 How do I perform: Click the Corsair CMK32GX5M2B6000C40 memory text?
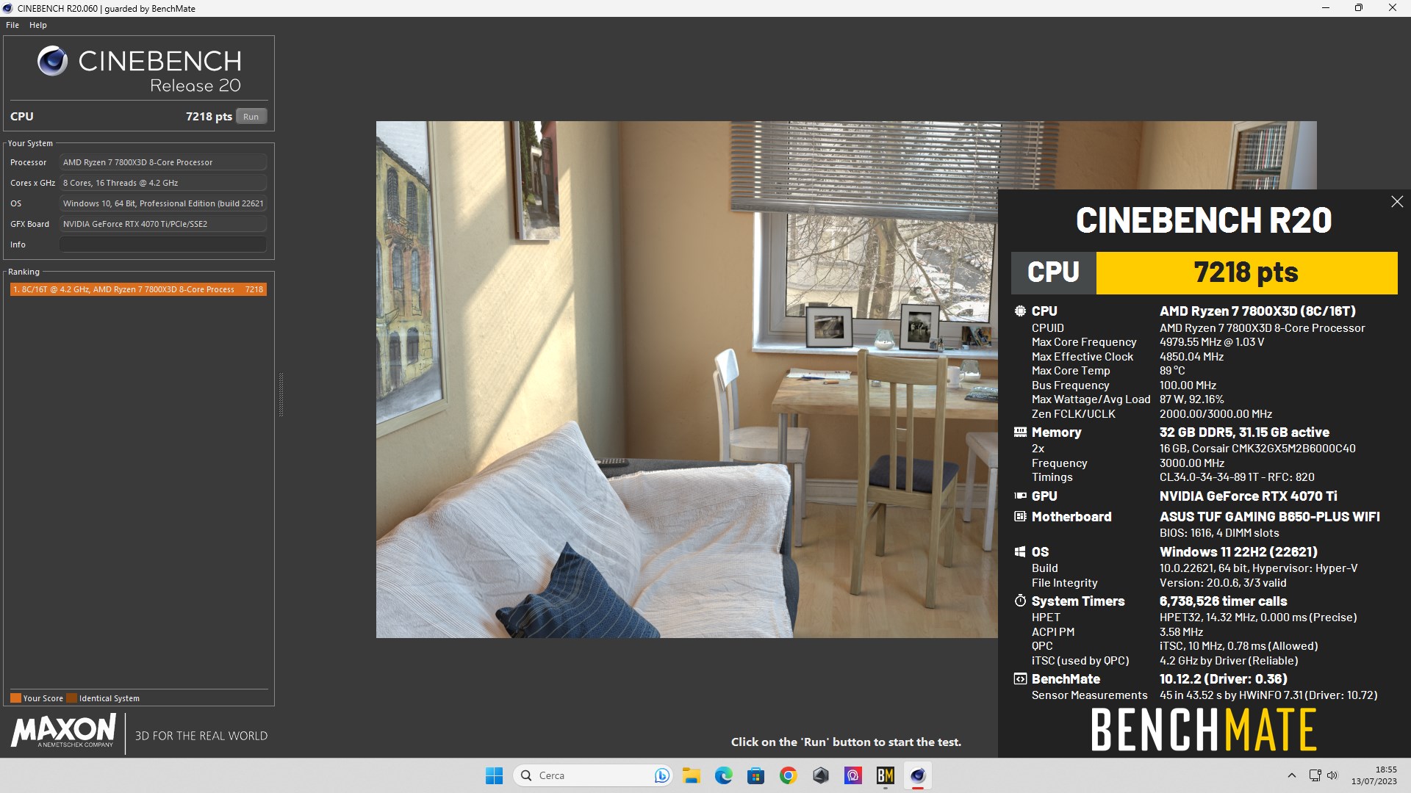coord(1257,449)
